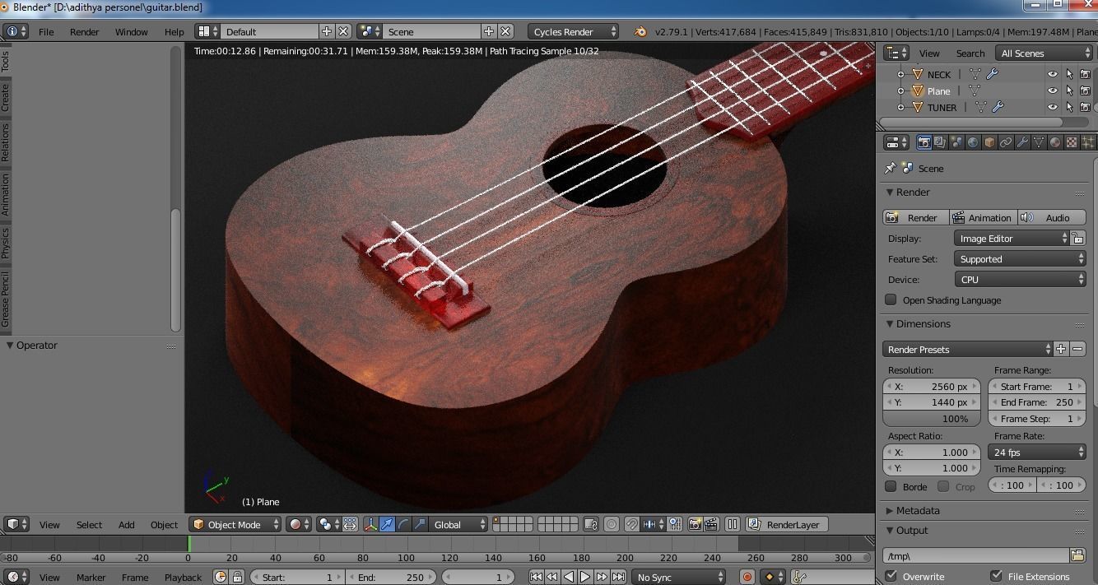1098x585 pixels.
Task: Open the Modifiers properties tab wrench icon
Action: pyautogui.click(x=1022, y=142)
